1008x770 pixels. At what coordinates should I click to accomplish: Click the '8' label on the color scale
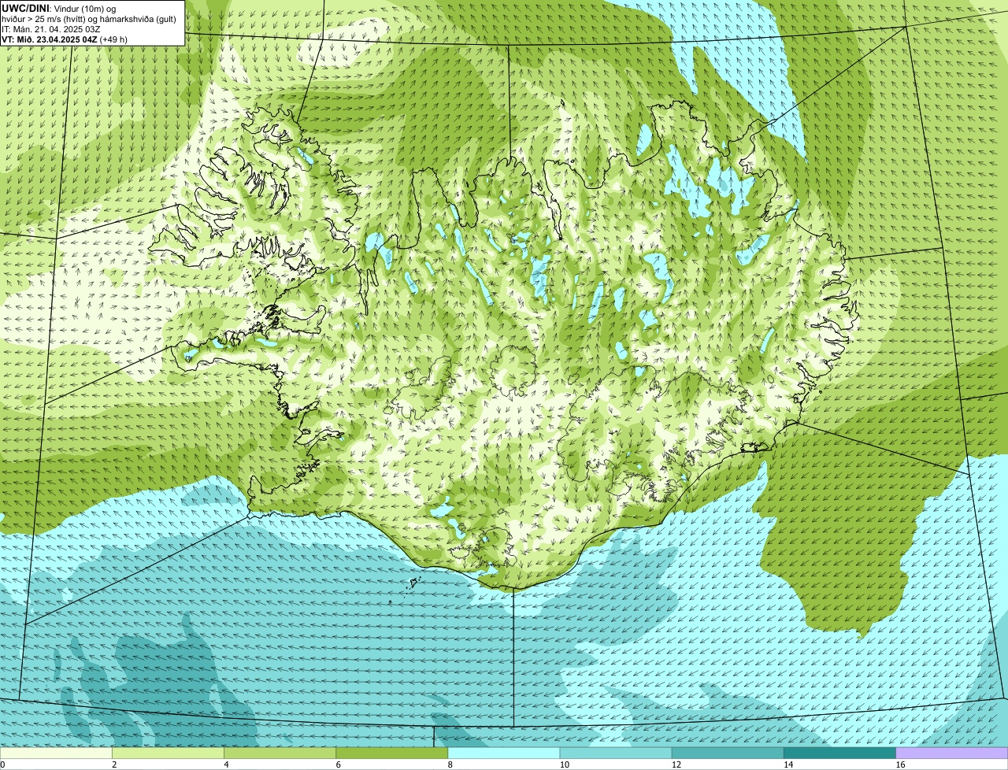pyautogui.click(x=450, y=764)
